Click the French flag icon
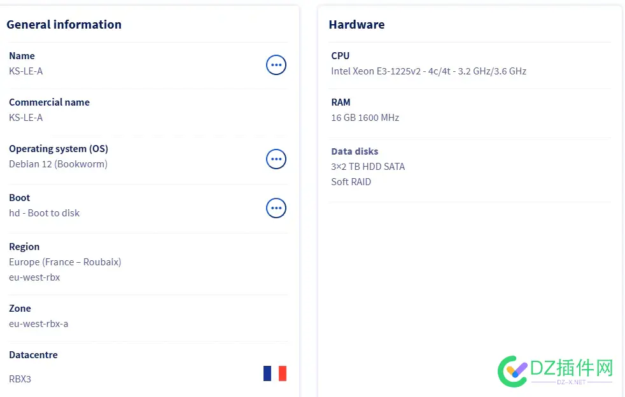The height and width of the screenshot is (397, 625). [x=275, y=373]
